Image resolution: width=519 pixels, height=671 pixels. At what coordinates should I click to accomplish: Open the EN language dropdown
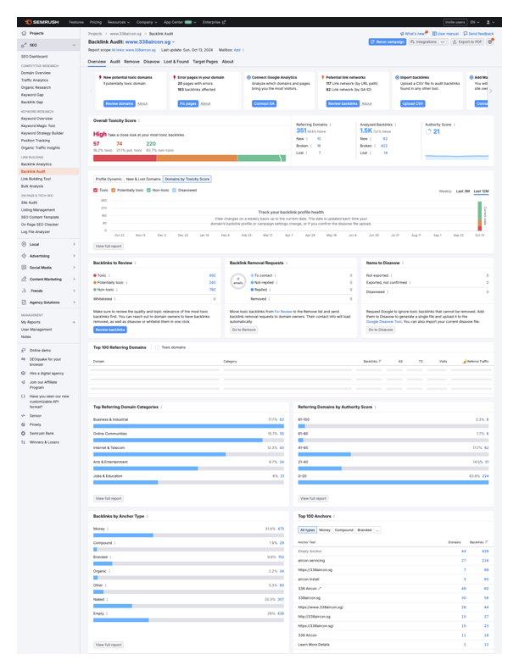[473, 21]
